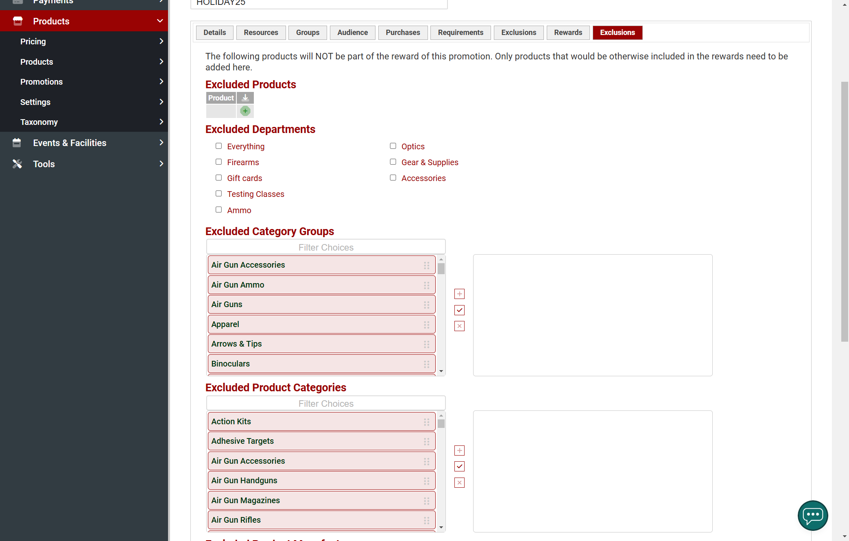Click the plus icon beside Excluded Category Groups list
Screen dimensions: 849x541
(459, 294)
